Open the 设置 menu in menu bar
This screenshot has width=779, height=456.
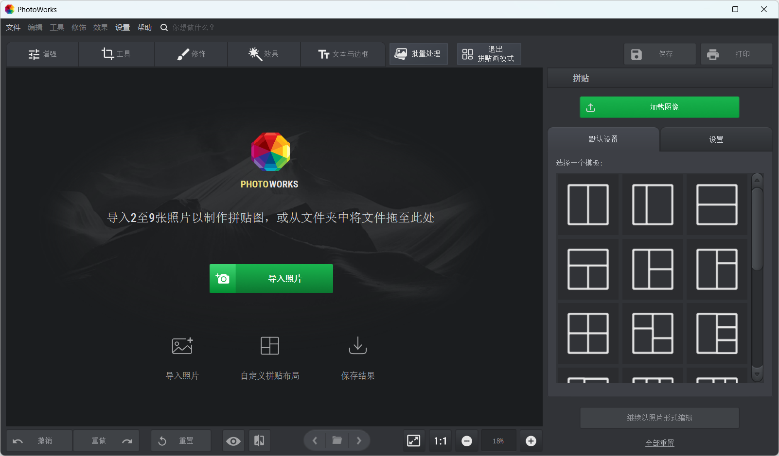pos(123,28)
